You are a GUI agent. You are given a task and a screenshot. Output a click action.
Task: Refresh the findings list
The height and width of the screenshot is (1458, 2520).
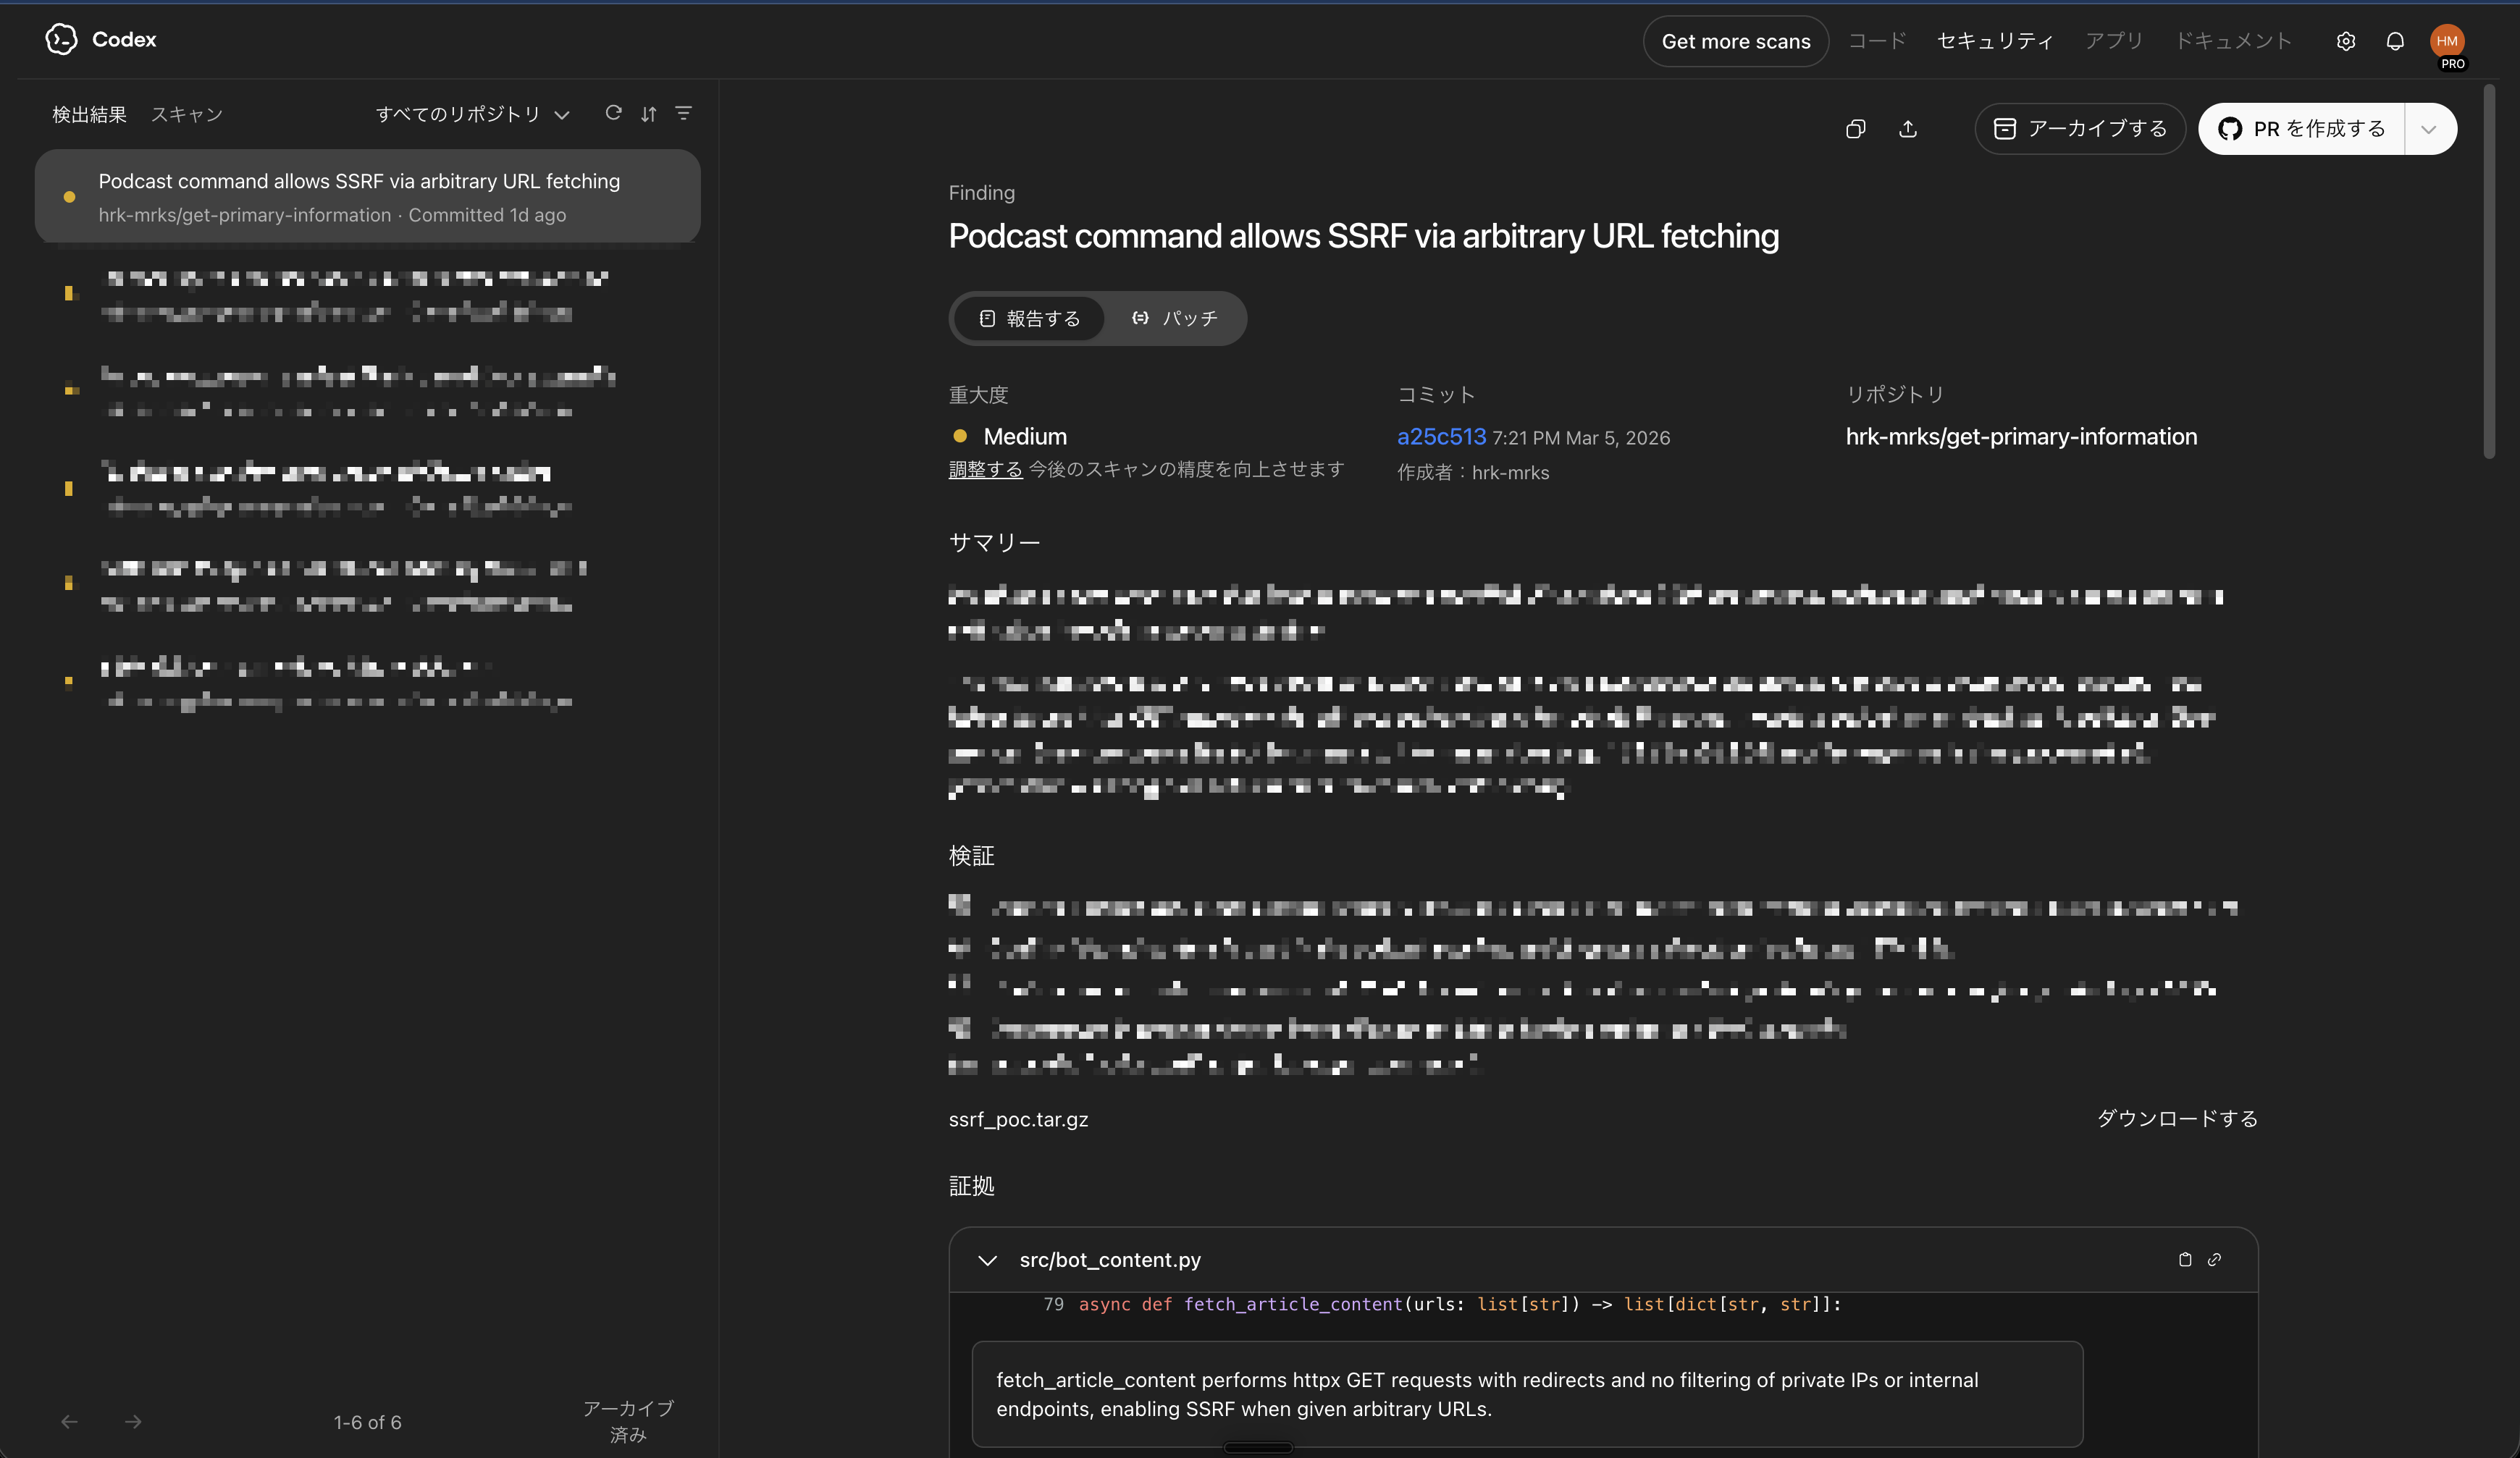pos(614,113)
